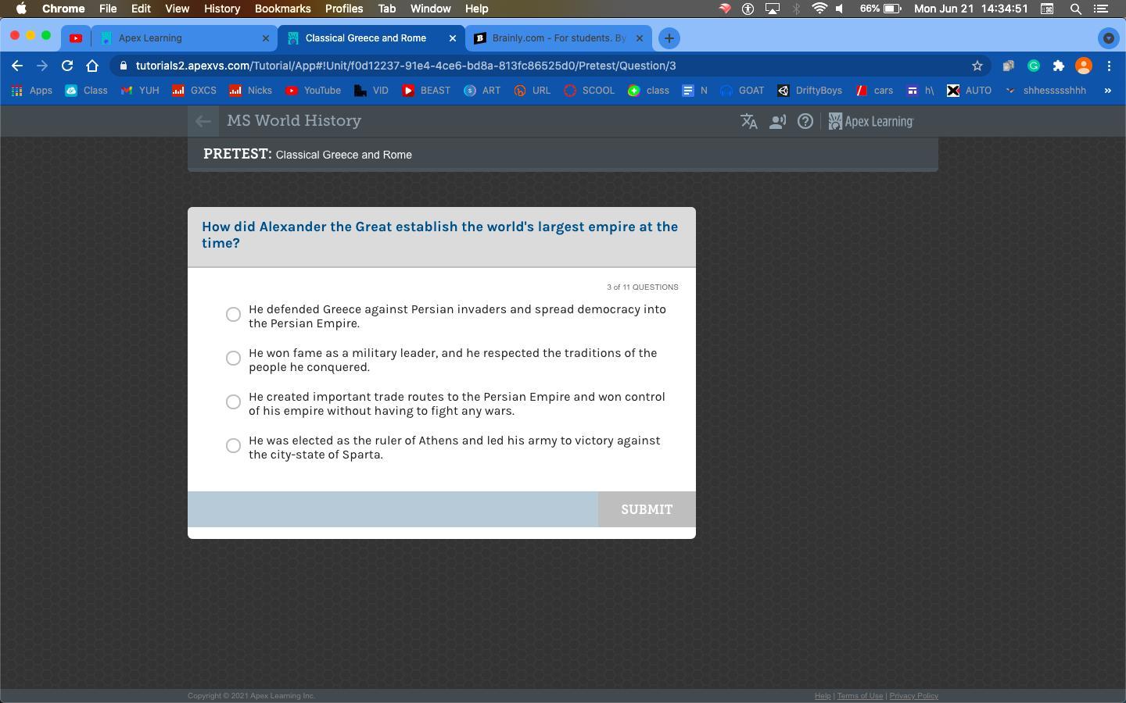This screenshot has height=703, width=1126.
Task: Open the tab search dropdown arrow
Action: tap(1108, 37)
